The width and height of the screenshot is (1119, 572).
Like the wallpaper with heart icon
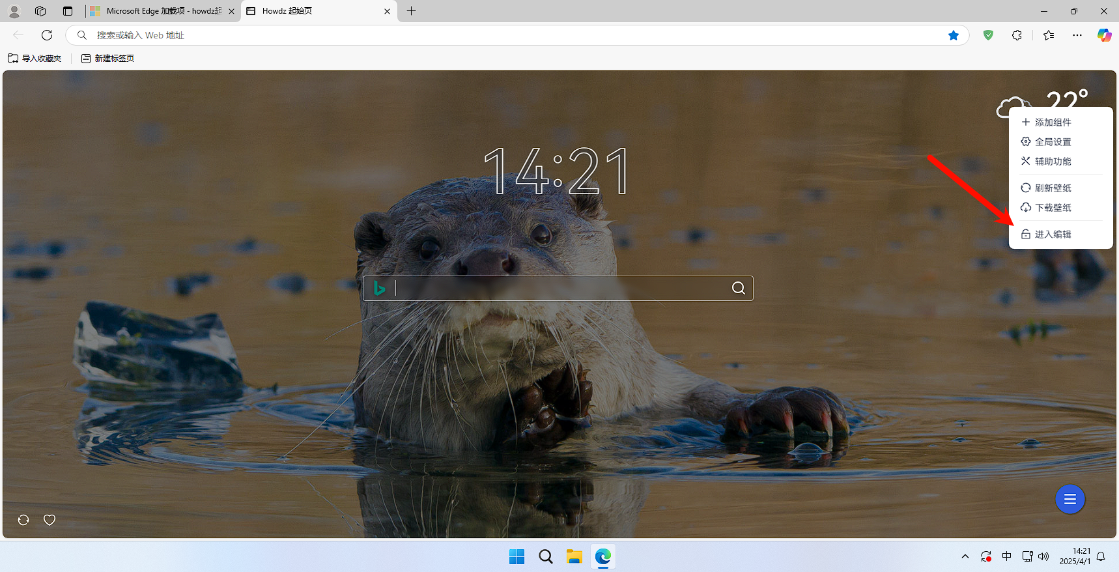coord(50,520)
